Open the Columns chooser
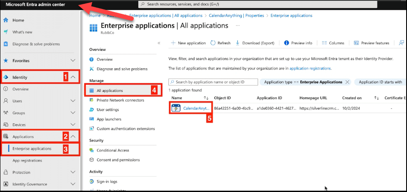 [333, 43]
